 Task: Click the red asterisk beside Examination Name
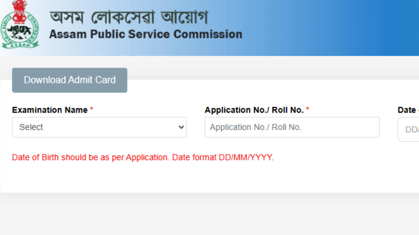(x=91, y=110)
